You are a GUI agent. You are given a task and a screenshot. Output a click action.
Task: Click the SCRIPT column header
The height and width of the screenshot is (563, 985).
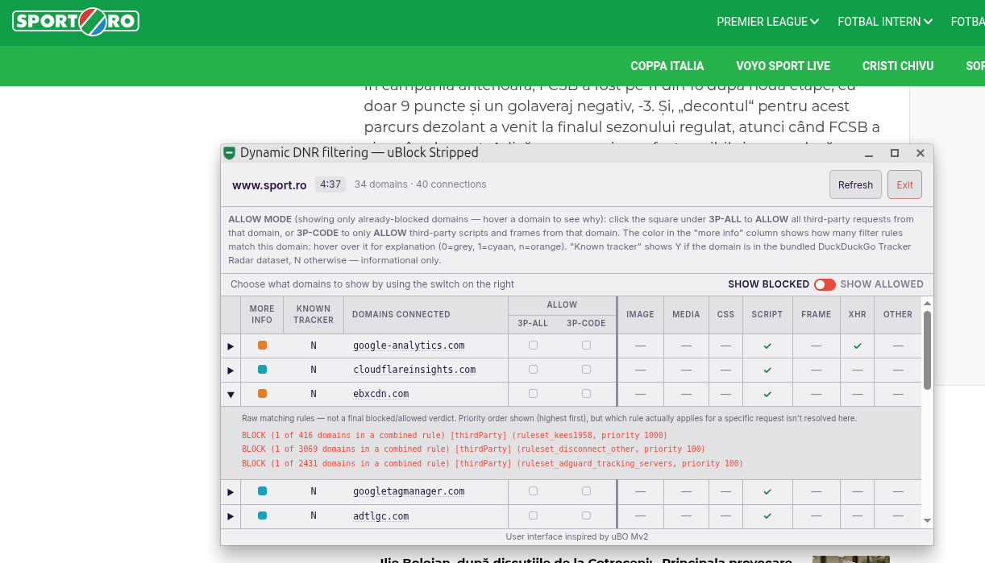[x=767, y=315]
